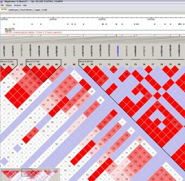Open the File menu
The image size is (185, 181).
pos(2,5)
